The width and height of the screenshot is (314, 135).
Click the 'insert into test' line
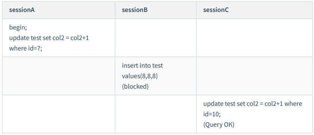(142, 65)
